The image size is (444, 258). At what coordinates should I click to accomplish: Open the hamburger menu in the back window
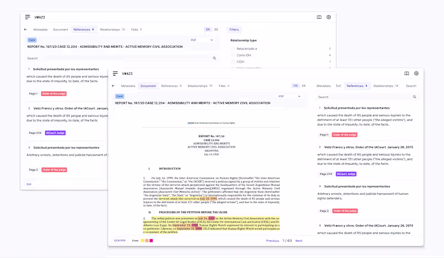tap(27, 17)
